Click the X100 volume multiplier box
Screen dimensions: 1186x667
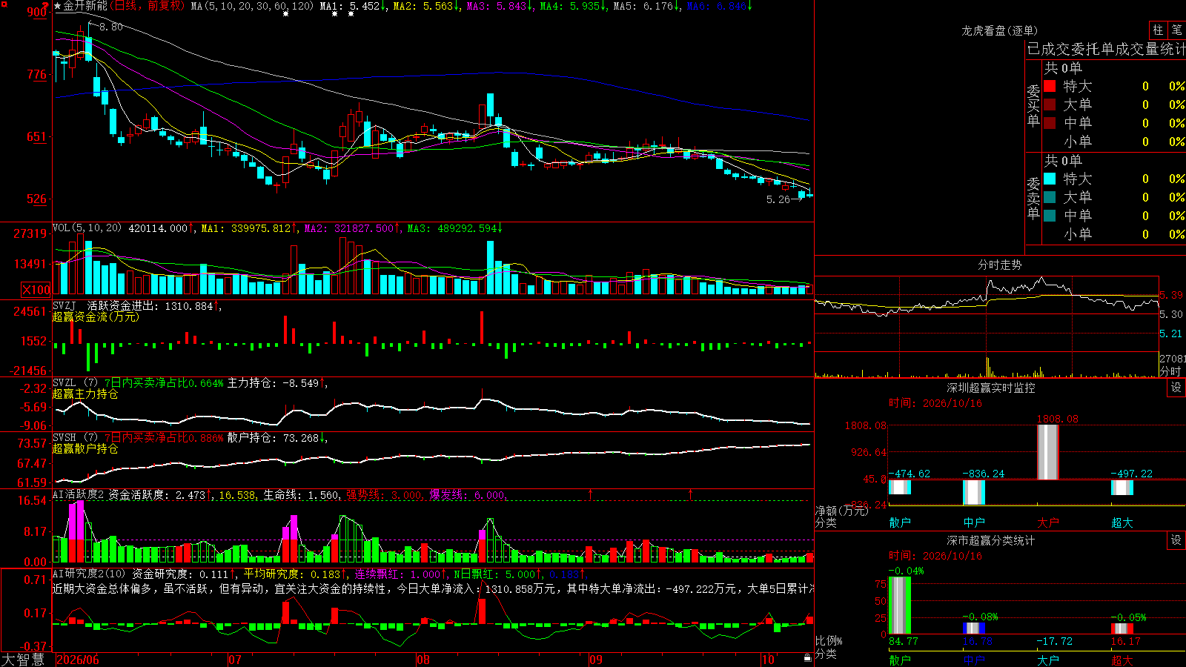[36, 290]
